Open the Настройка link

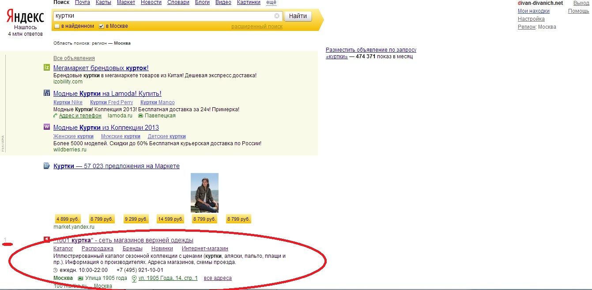pos(531,19)
